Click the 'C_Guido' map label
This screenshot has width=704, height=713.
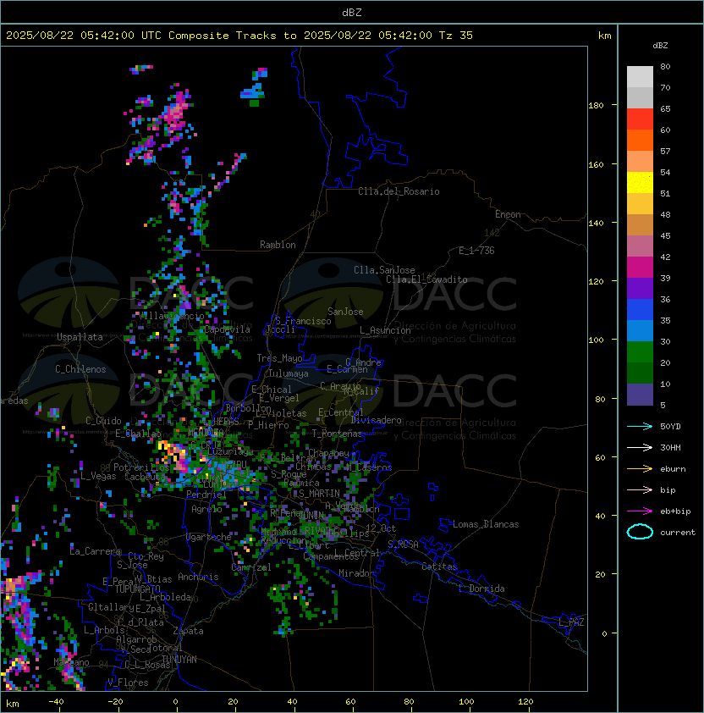(x=103, y=421)
